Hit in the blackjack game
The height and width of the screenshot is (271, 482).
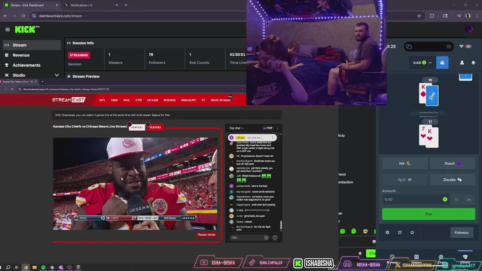pyautogui.click(x=405, y=163)
